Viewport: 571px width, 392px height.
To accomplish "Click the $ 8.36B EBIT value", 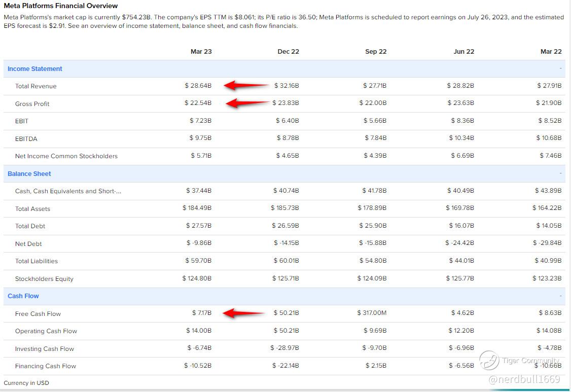I will click(462, 121).
